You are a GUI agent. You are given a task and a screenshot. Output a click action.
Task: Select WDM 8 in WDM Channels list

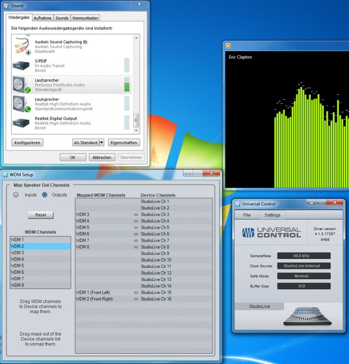[x=41, y=285]
